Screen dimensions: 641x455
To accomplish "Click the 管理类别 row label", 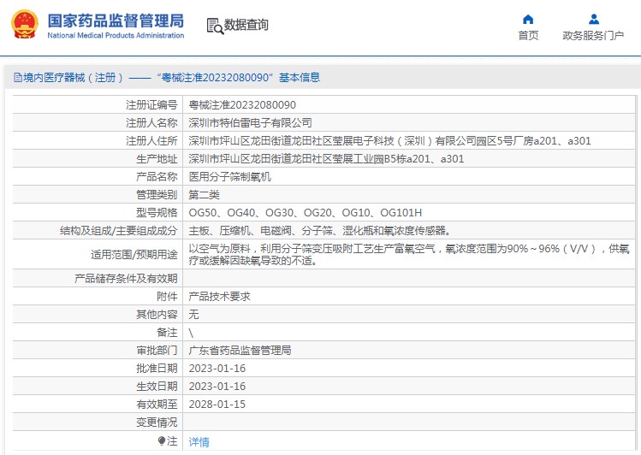I will [157, 195].
